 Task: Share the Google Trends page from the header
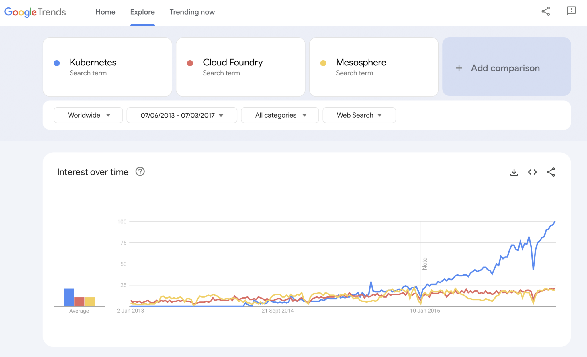tap(546, 11)
